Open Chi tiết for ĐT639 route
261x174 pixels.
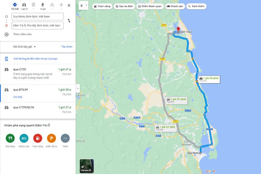tap(18, 97)
